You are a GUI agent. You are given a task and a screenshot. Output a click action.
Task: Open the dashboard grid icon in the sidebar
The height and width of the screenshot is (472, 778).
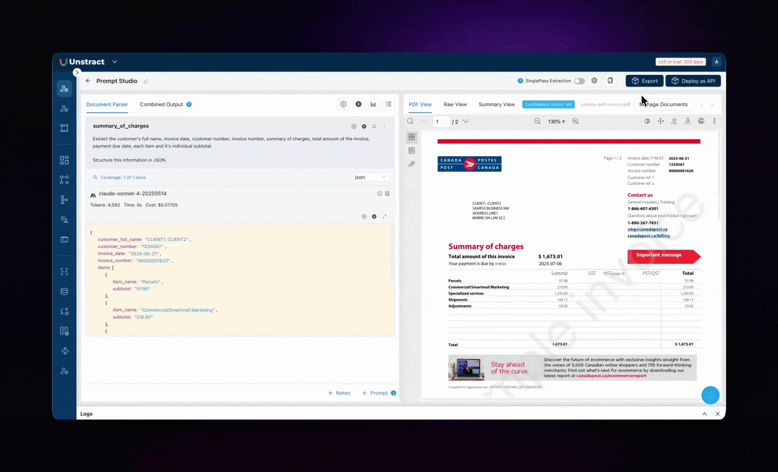point(64,160)
